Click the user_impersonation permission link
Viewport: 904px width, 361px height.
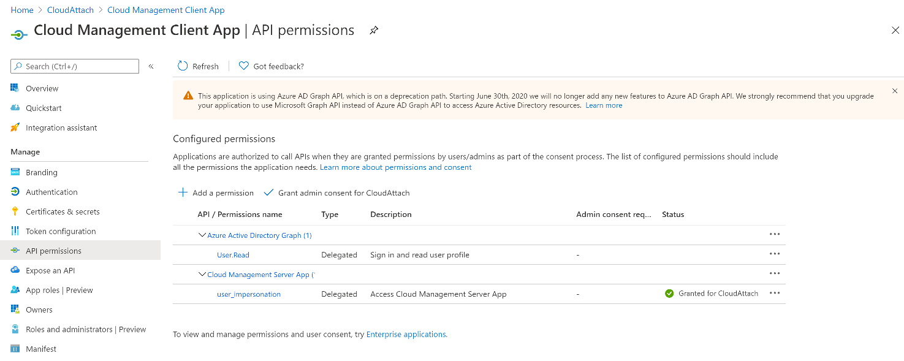[249, 294]
